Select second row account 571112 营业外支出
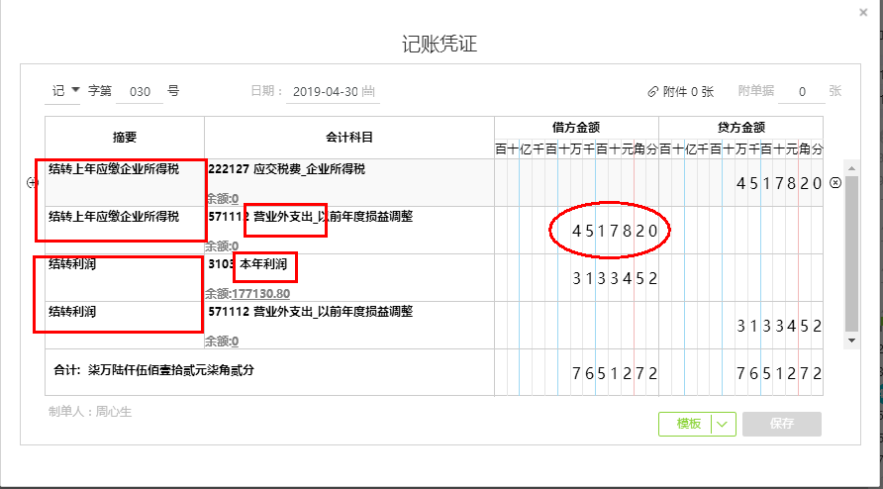The image size is (883, 489). click(x=310, y=217)
